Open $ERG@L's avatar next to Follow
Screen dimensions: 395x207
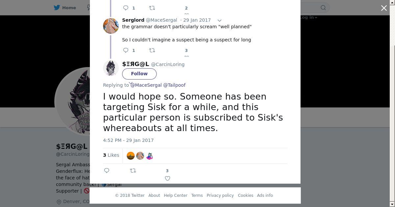111,68
